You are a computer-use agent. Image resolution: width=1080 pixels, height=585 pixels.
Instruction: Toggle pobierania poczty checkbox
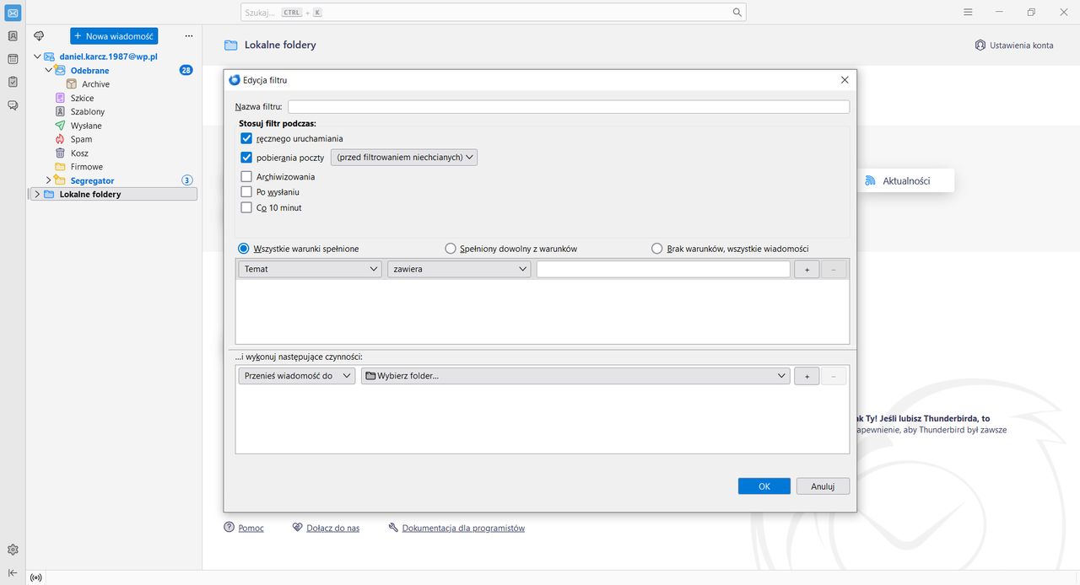(x=246, y=157)
